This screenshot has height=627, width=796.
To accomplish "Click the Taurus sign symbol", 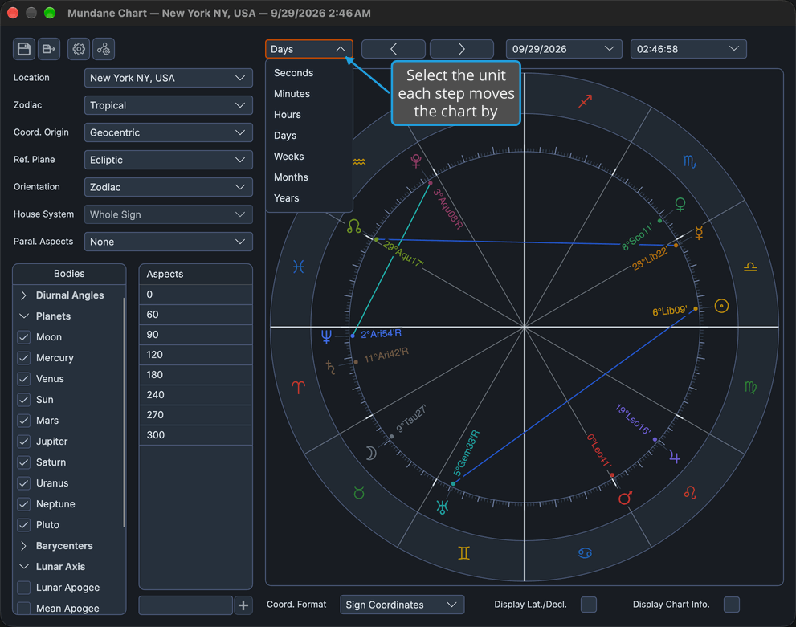I will click(359, 493).
